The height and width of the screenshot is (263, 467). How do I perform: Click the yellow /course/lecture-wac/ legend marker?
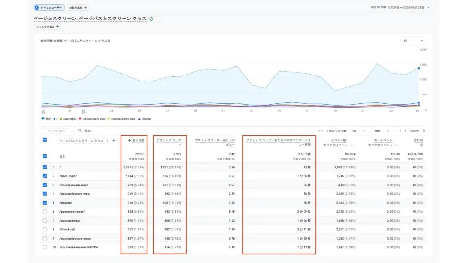109,119
